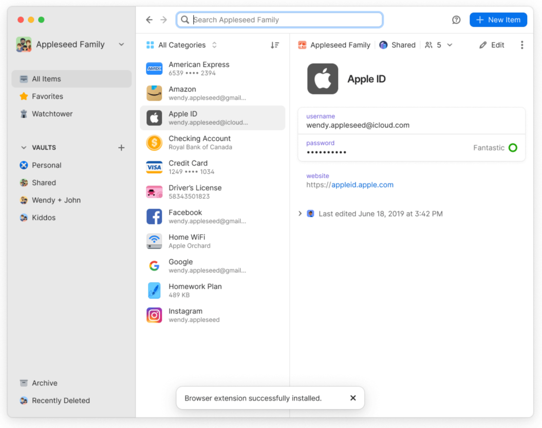
Task: Select Home WiFi Apple Orchard item
Action: tap(213, 241)
